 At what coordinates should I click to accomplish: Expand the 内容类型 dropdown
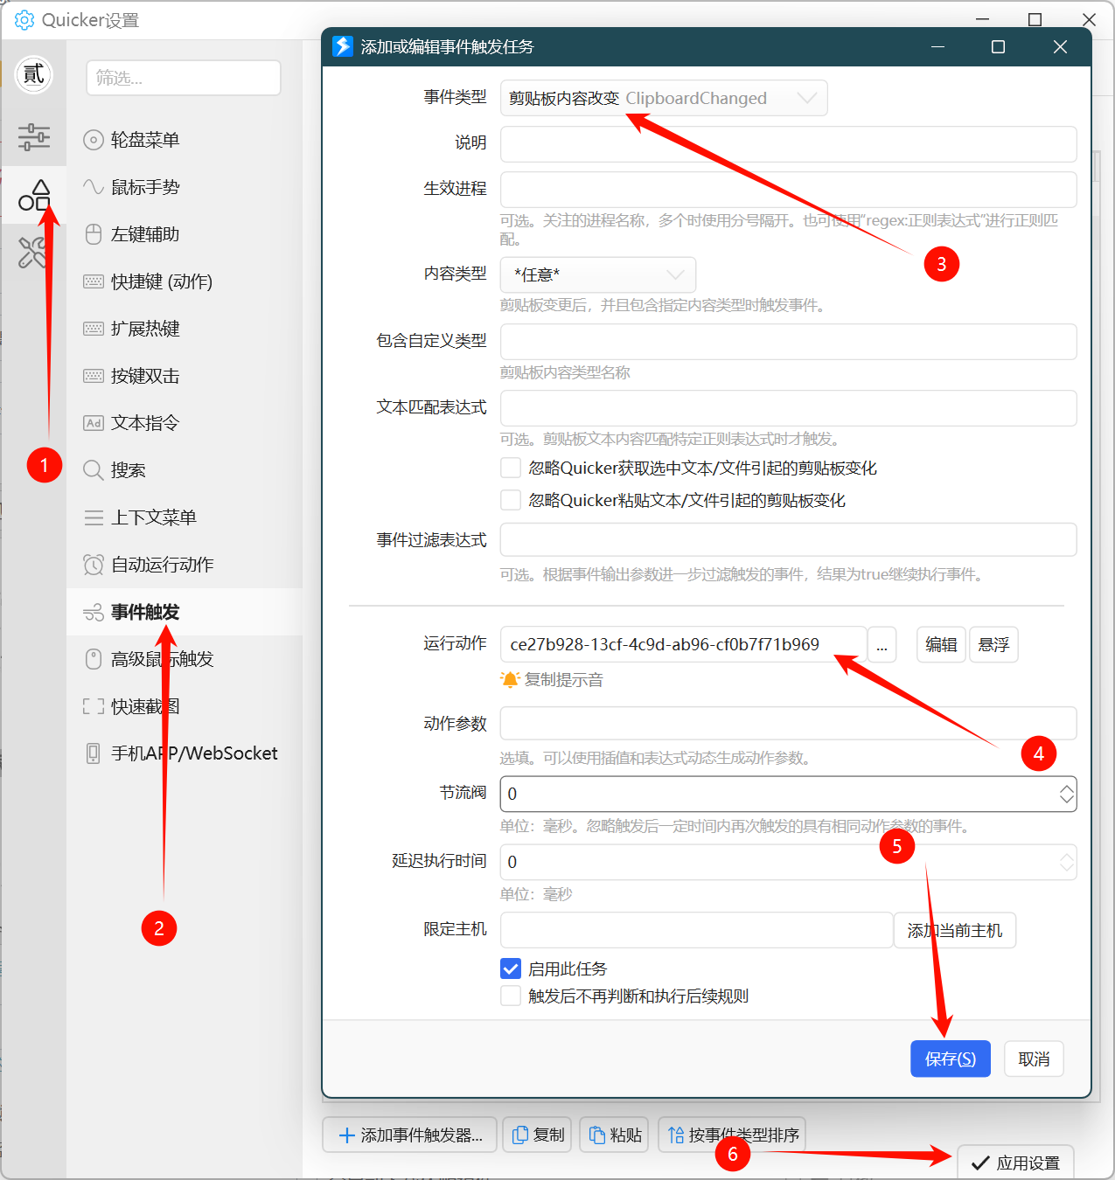point(598,274)
